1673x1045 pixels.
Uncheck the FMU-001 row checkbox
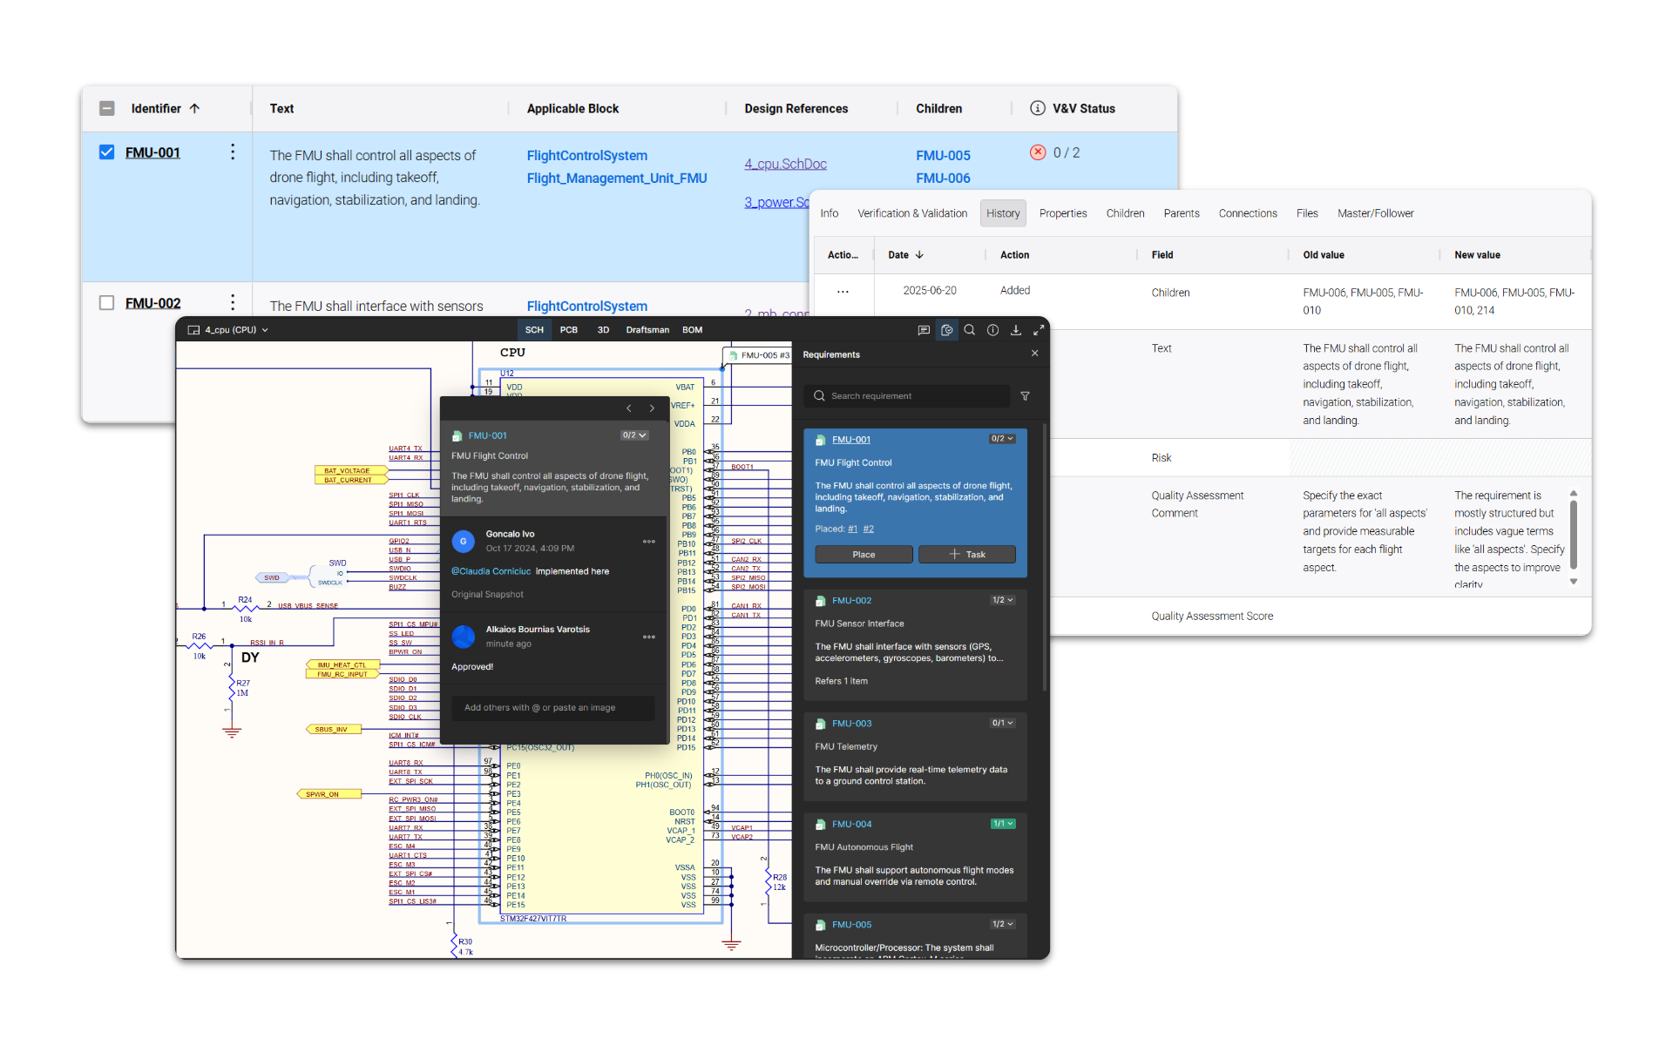click(106, 152)
